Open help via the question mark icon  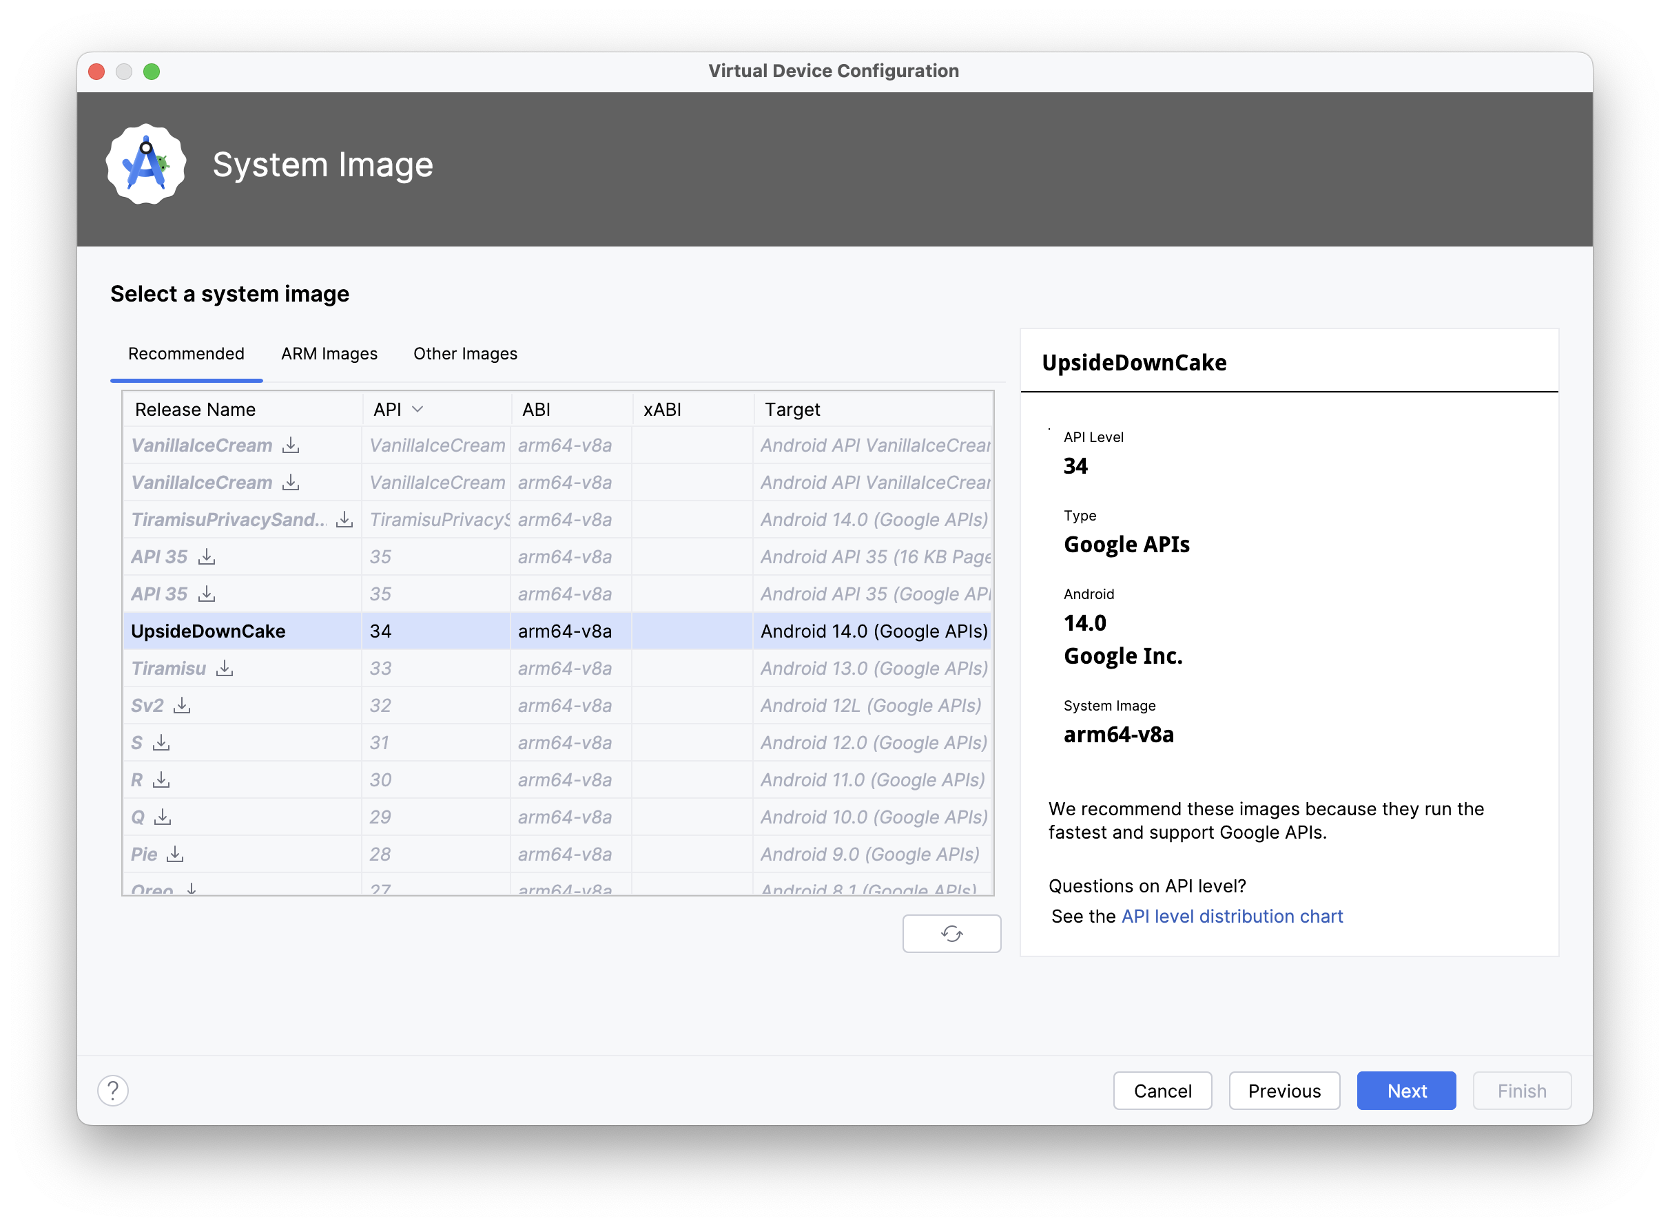tap(113, 1091)
